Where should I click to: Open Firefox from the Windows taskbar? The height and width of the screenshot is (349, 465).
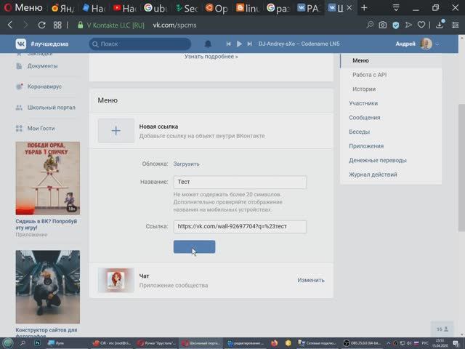point(274,342)
